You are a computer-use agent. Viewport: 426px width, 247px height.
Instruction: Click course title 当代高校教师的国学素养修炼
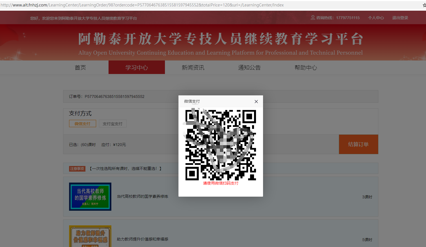point(143,196)
